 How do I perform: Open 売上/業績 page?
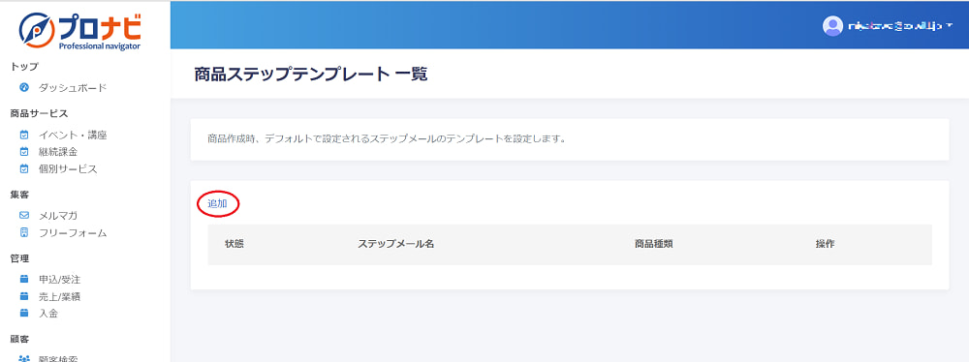(60, 296)
